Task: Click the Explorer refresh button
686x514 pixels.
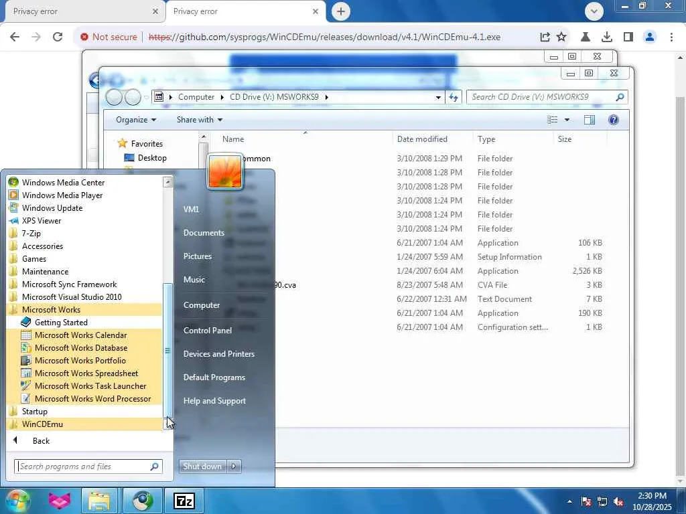Action: (454, 97)
